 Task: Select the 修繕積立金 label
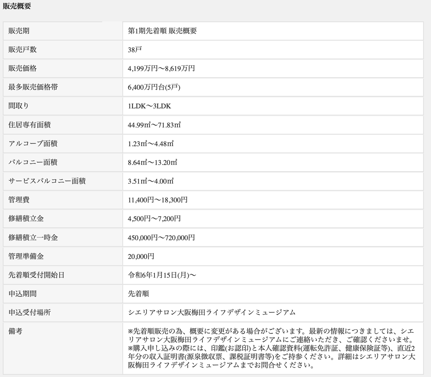[x=26, y=218]
